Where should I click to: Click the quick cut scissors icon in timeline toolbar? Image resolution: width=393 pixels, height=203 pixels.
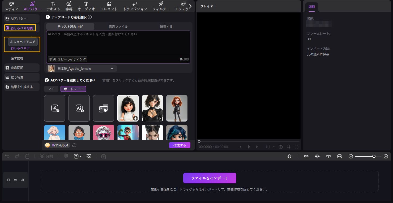[x=89, y=156]
